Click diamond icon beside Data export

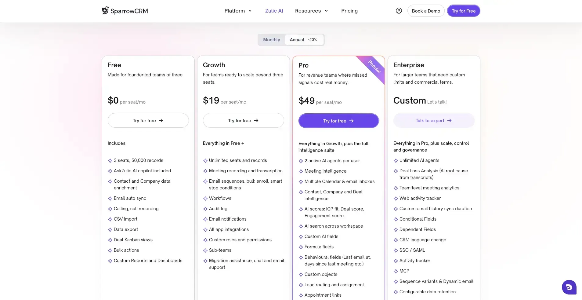coord(110,230)
